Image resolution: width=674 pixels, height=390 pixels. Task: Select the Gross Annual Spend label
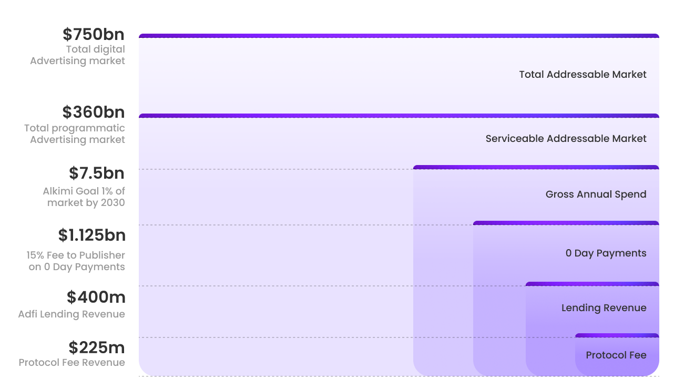point(596,194)
